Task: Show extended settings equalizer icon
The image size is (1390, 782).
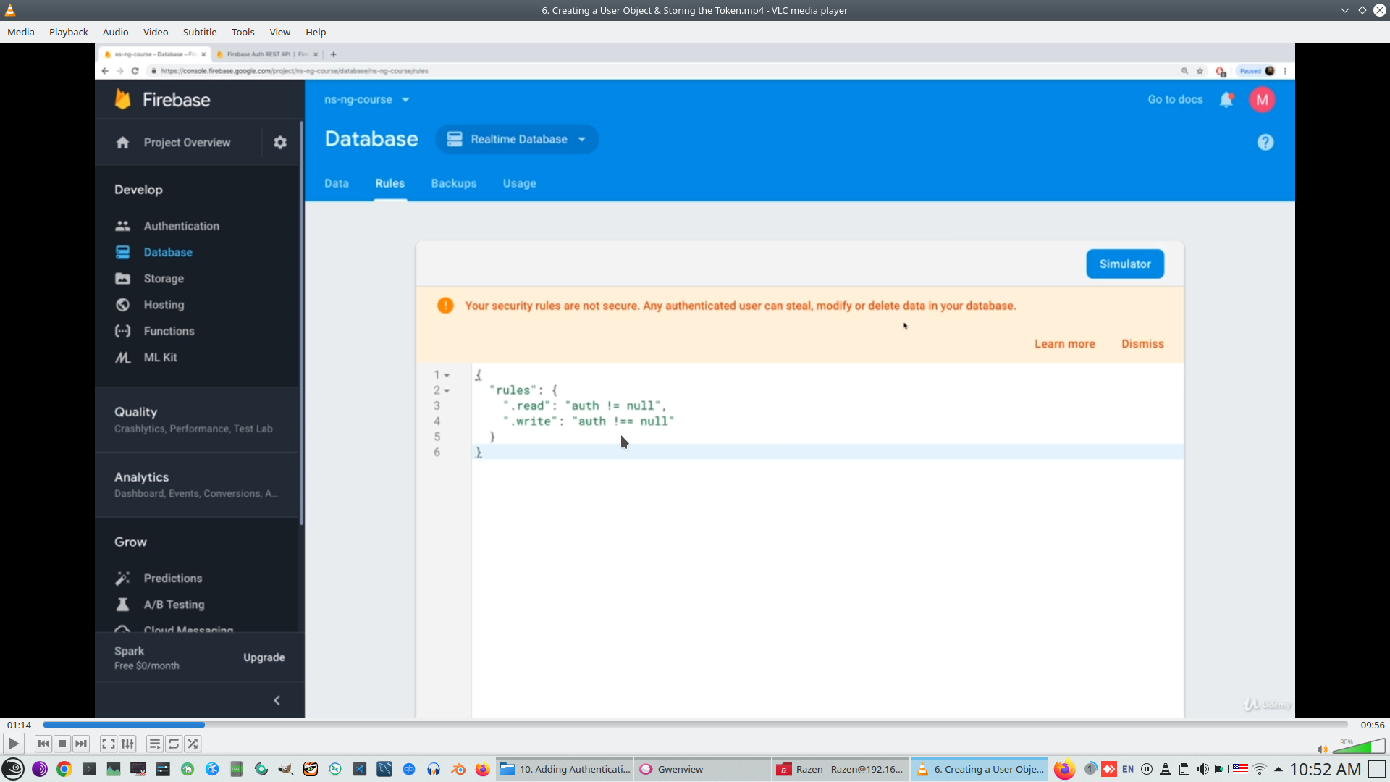Action: coord(127,744)
